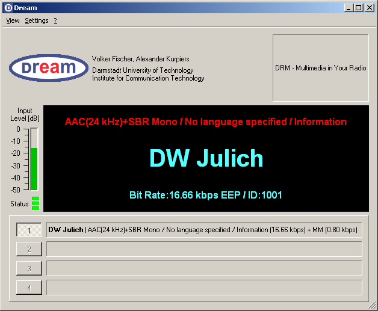Open the ? help menu
The height and width of the screenshot is (311, 378).
[55, 20]
